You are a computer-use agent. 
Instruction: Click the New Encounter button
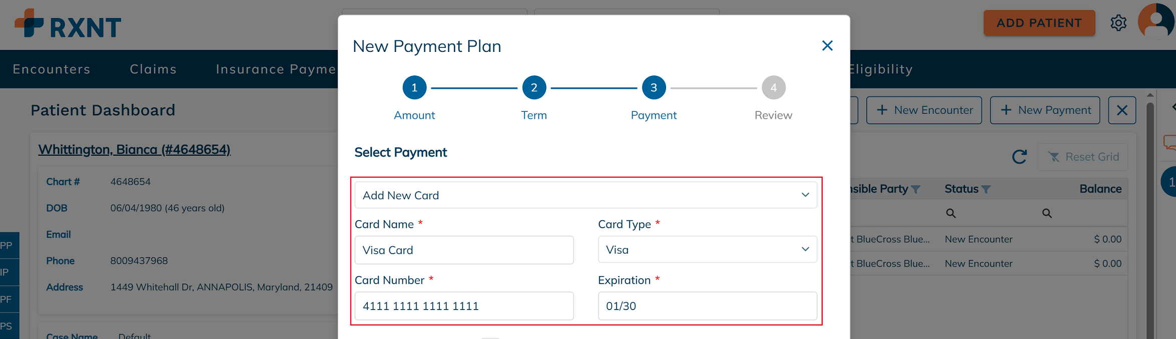pyautogui.click(x=924, y=110)
